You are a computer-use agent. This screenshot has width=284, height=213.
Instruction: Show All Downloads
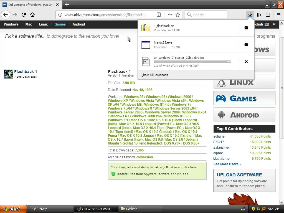pyautogui.click(x=155, y=75)
